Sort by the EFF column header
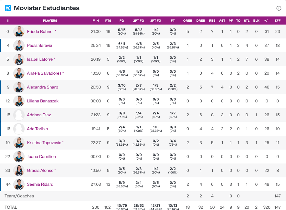 tap(277, 21)
